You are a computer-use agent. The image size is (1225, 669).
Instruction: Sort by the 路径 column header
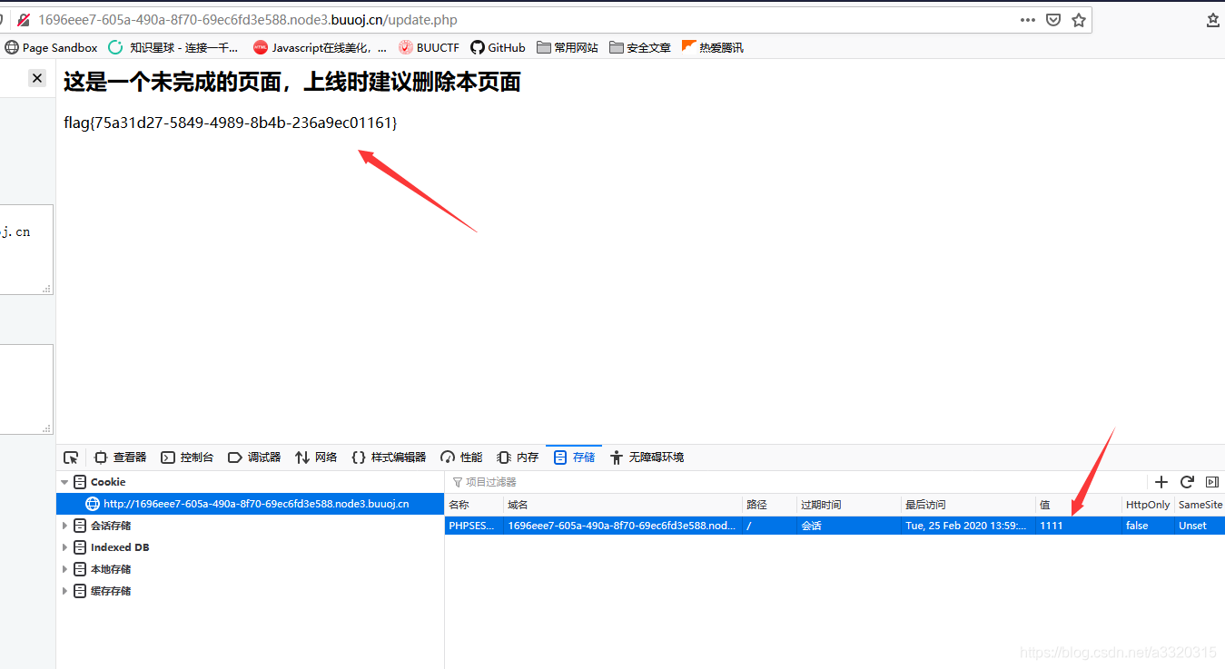coord(768,505)
